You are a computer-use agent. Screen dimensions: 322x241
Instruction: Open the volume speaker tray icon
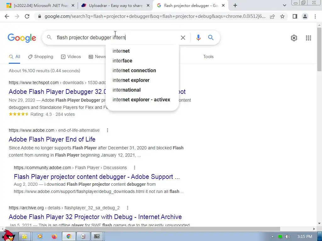point(287,237)
